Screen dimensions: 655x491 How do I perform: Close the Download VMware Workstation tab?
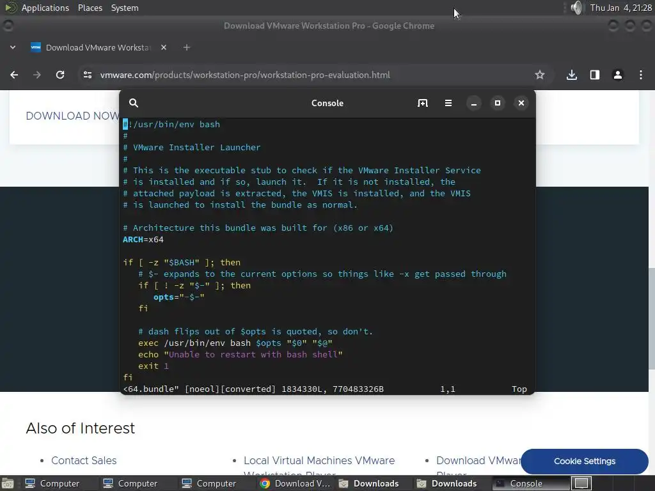[x=164, y=47]
